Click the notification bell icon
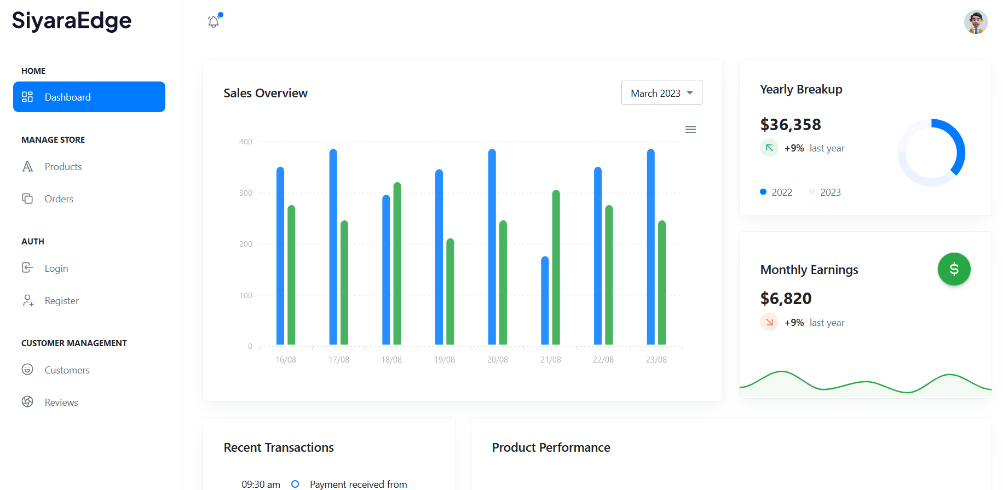This screenshot has width=1003, height=490. click(214, 22)
